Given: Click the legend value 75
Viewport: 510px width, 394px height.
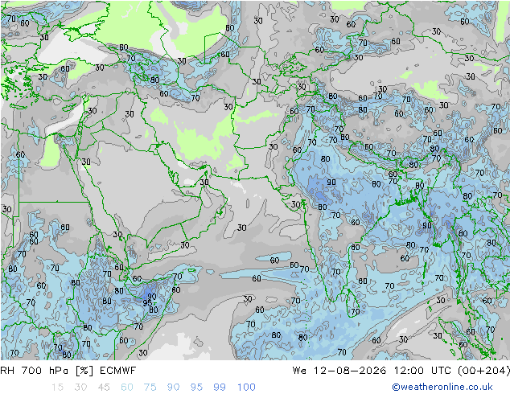Looking at the screenshot, I should point(150,387).
